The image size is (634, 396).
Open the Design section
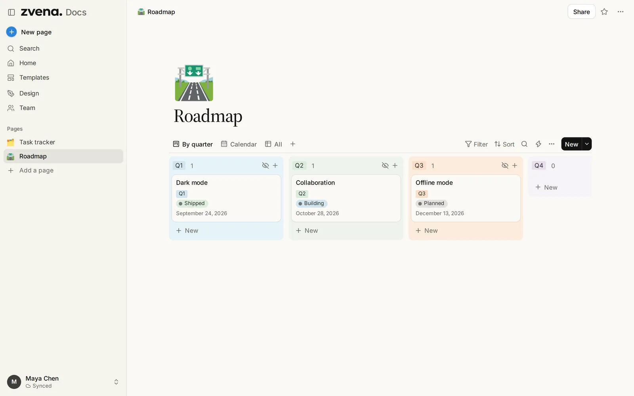coord(63,93)
